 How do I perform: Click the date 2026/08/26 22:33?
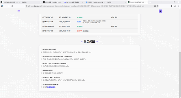point(65,17)
